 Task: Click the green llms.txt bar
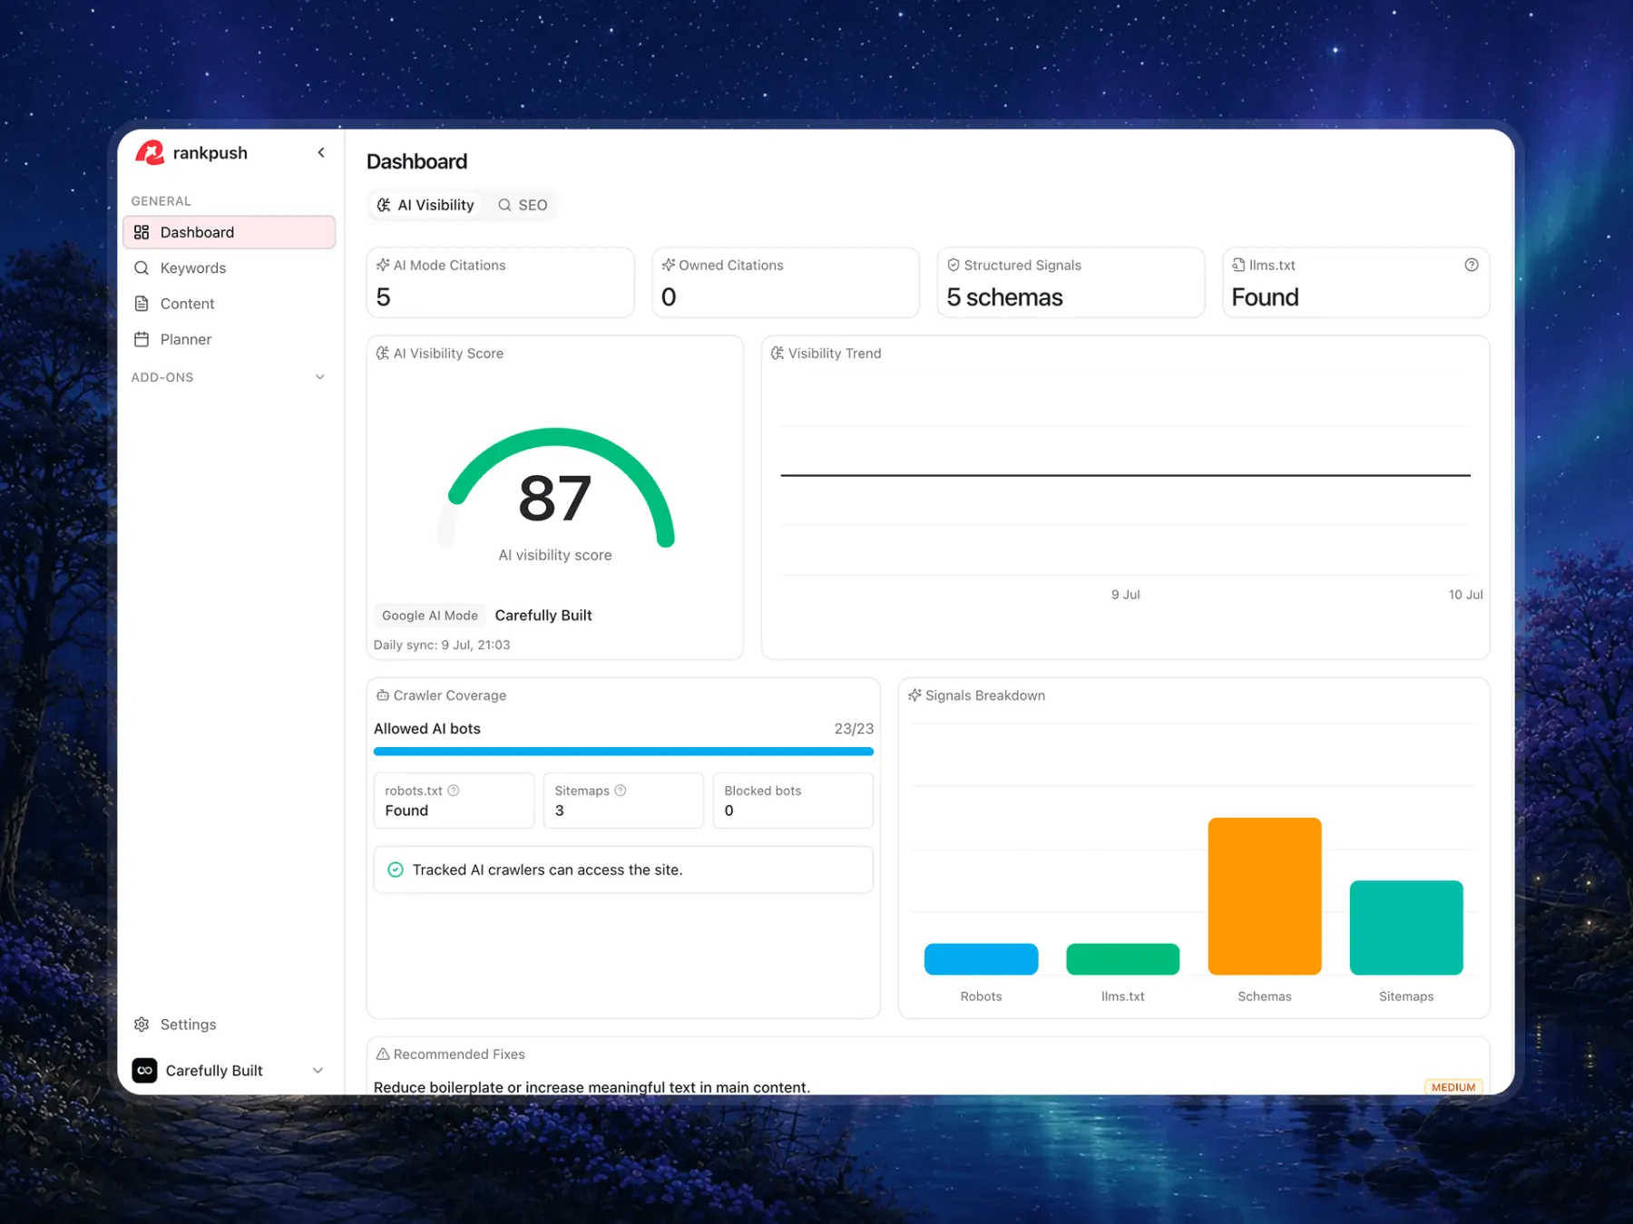pyautogui.click(x=1123, y=959)
